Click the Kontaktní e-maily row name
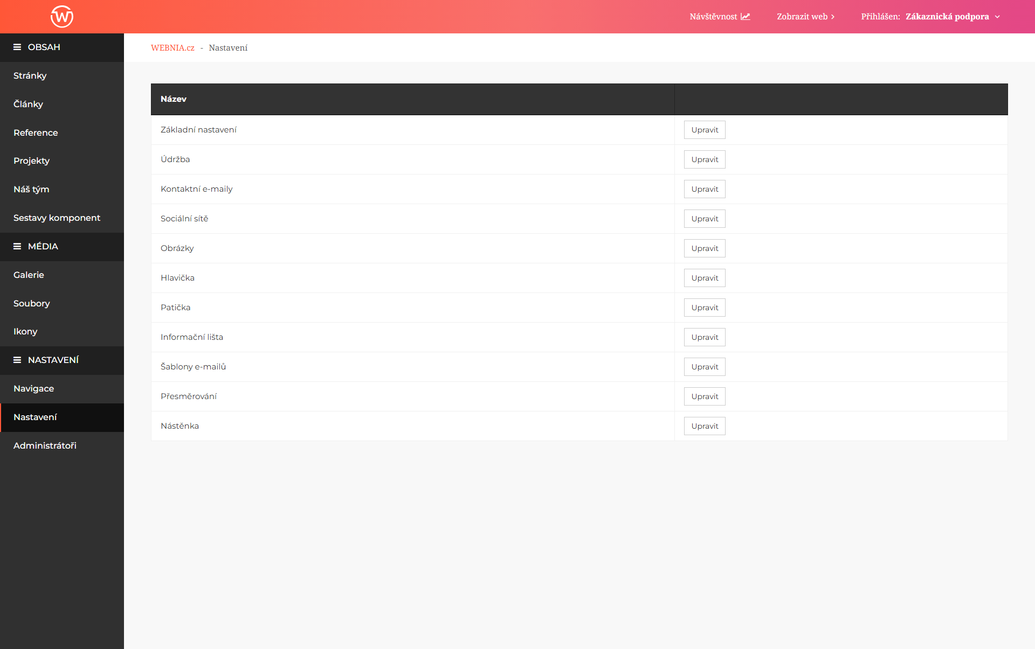The image size is (1035, 649). click(197, 189)
